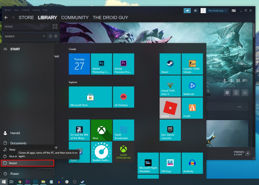Image resolution: width=259 pixels, height=185 pixels.
Task: Open the Steam menu
Action: 8,10
